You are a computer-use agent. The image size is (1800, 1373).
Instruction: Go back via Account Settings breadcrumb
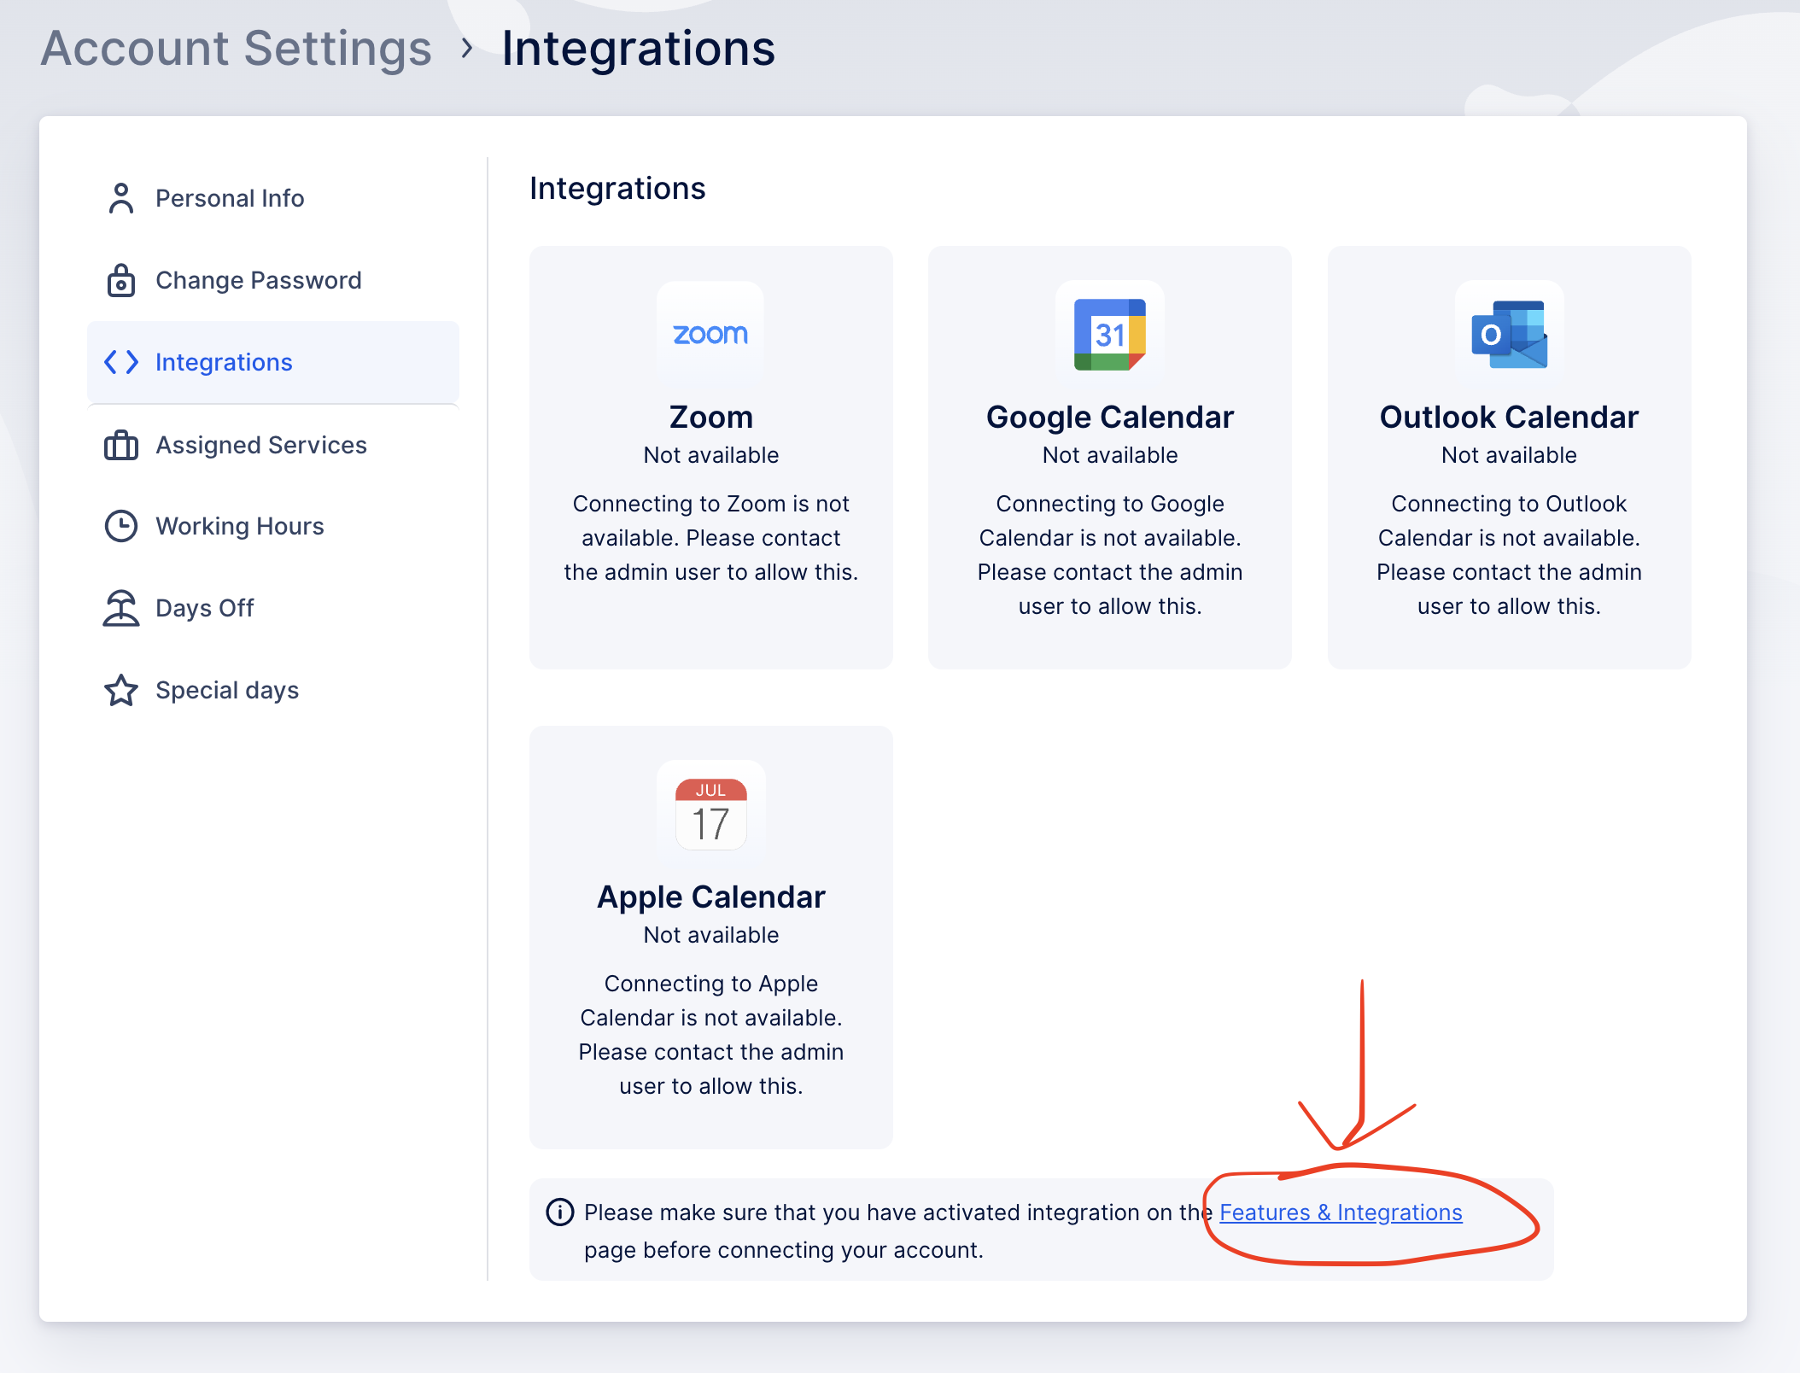[237, 48]
